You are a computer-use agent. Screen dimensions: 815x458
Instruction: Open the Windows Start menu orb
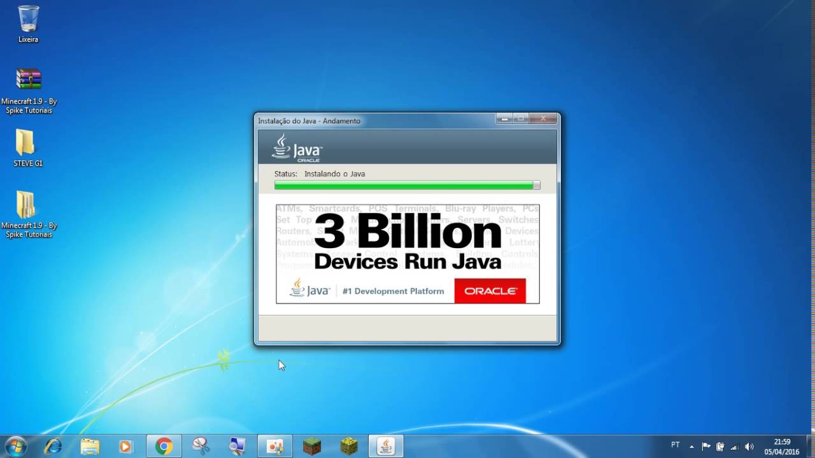click(x=15, y=447)
